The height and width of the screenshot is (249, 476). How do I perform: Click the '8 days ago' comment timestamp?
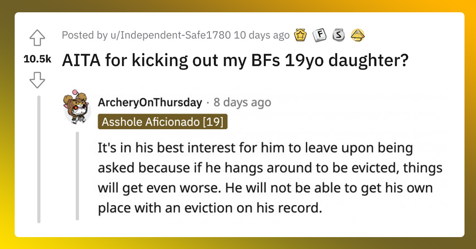(x=242, y=102)
